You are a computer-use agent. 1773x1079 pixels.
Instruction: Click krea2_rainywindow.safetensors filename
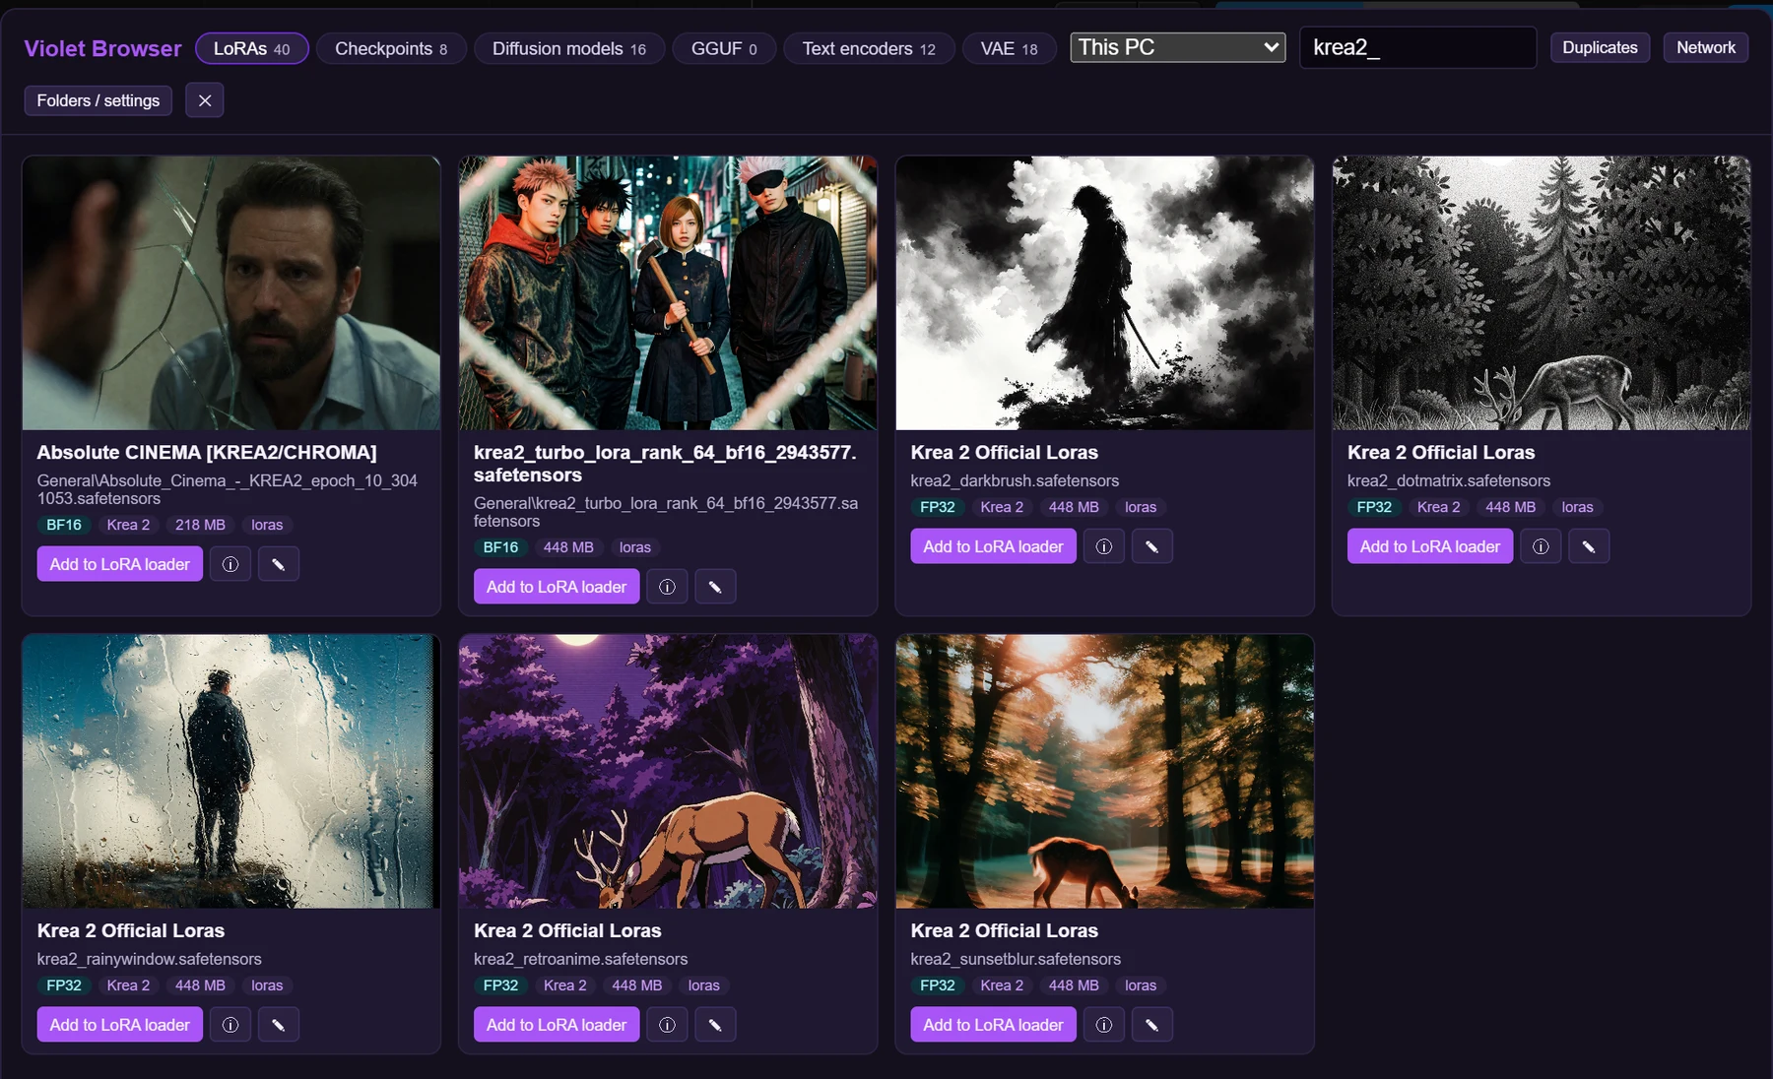150,959
